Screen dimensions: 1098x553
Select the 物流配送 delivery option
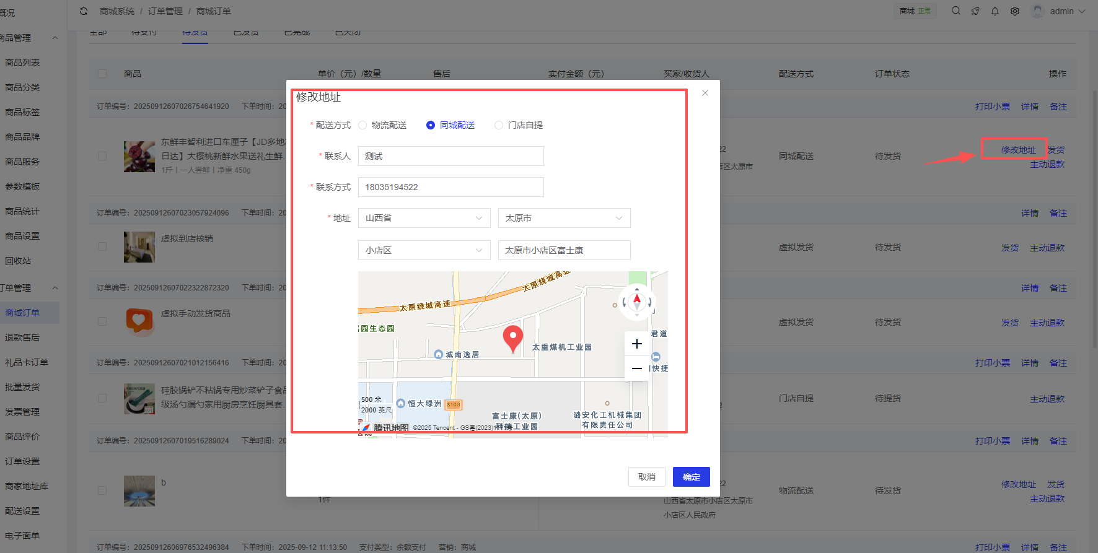tap(363, 125)
